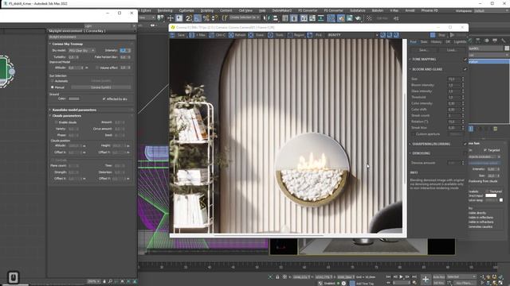Open the DR tab
Screen dimensions: 510x286
(448, 42)
